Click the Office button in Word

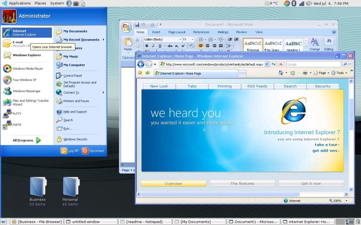click(126, 27)
